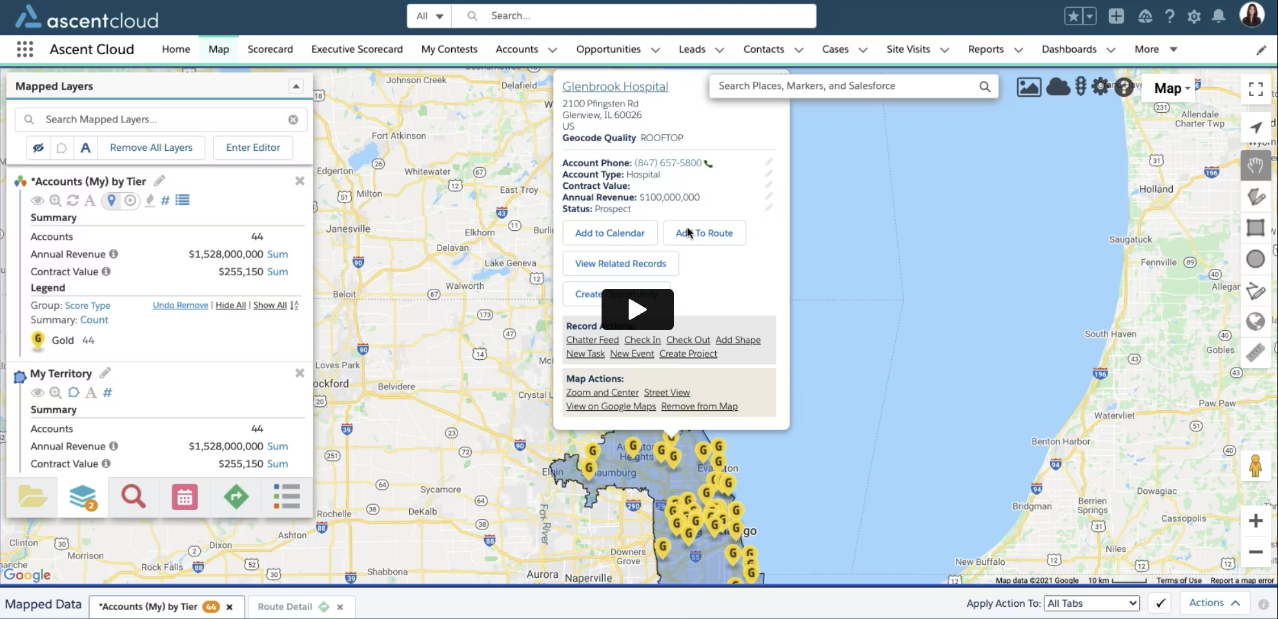Click the Remove All Layers button
The width and height of the screenshot is (1278, 619).
(151, 148)
